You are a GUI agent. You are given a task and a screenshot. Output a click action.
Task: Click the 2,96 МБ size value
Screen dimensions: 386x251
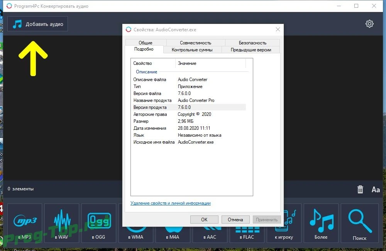186,121
